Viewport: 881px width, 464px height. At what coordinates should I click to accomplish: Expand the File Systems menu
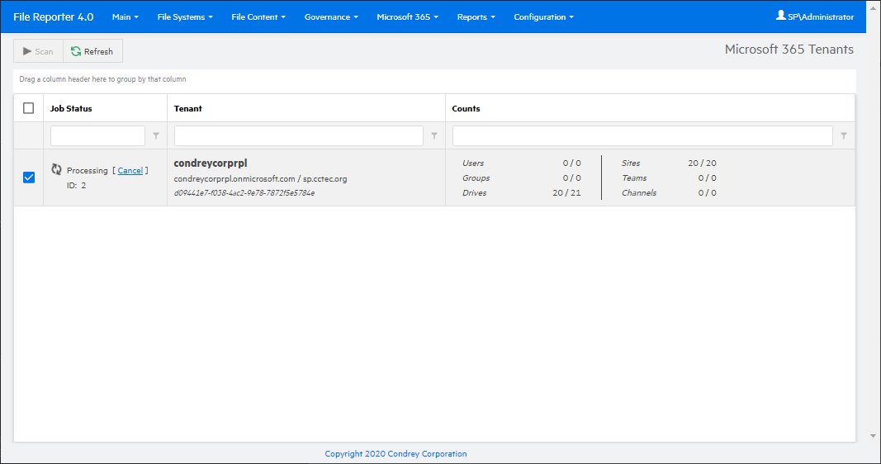pyautogui.click(x=185, y=17)
